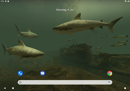This screenshot has width=130, height=91.
Task: Tap the Google G logo in search bar
Action: tap(20, 82)
